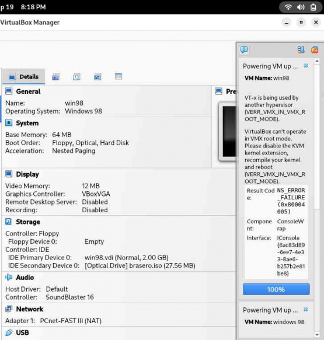This screenshot has height=340, width=324.
Task: Open the Details tab
Action: [x=24, y=76]
